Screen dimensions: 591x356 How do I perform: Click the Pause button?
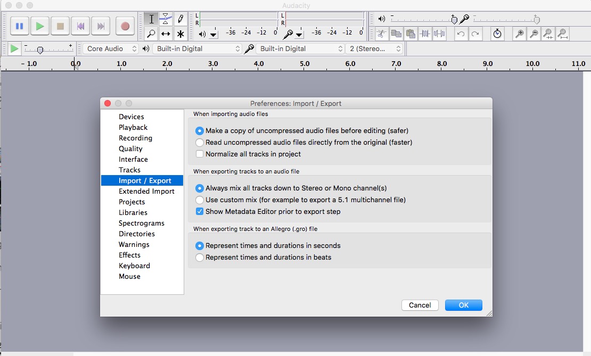point(20,26)
